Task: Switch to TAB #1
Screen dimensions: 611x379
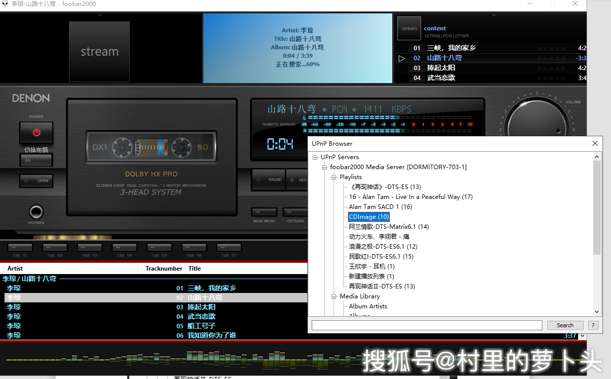Action: tap(20, 247)
